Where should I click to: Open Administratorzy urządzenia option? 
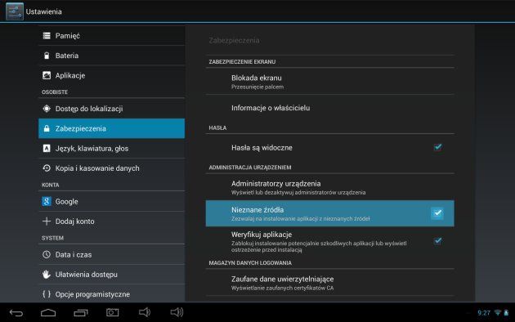pyautogui.click(x=329, y=187)
